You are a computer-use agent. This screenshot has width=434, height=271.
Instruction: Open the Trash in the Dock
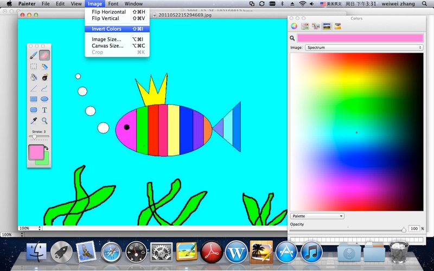pos(399,252)
